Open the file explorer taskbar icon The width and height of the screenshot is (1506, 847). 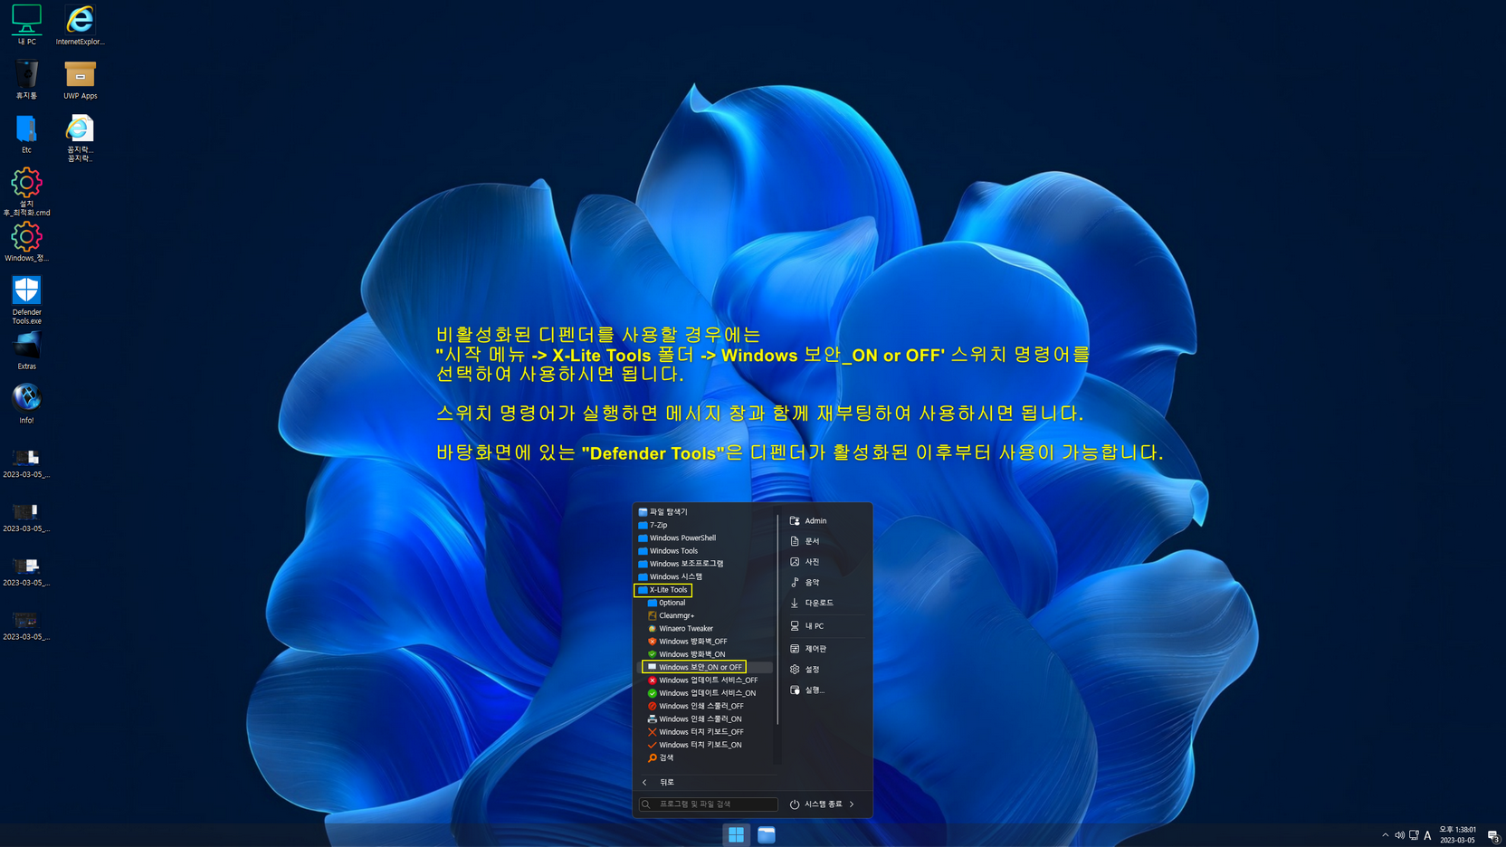tap(767, 834)
